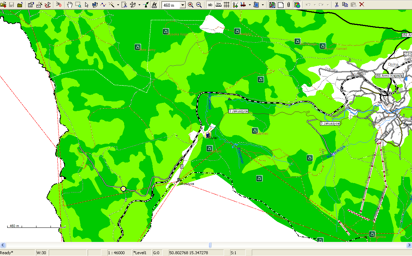Choose the arrow select objects tool
This screenshot has height=256, width=412.
[87, 5]
